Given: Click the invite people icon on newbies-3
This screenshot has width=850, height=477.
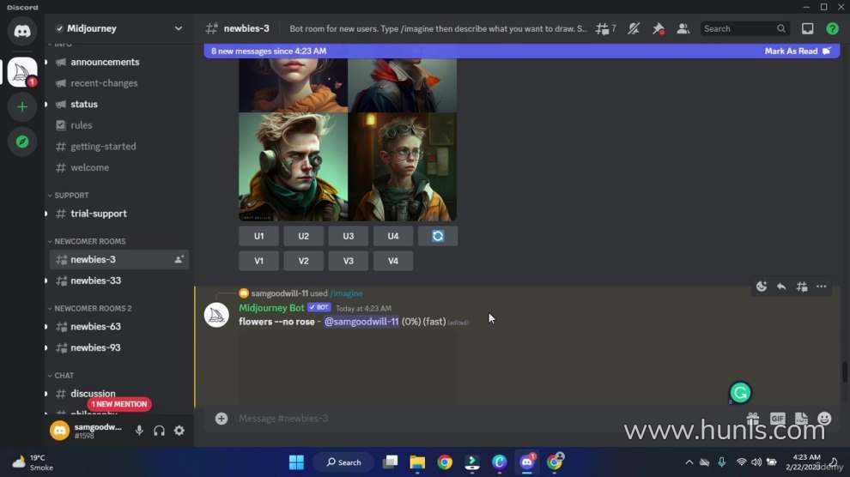Looking at the screenshot, I should (x=179, y=260).
